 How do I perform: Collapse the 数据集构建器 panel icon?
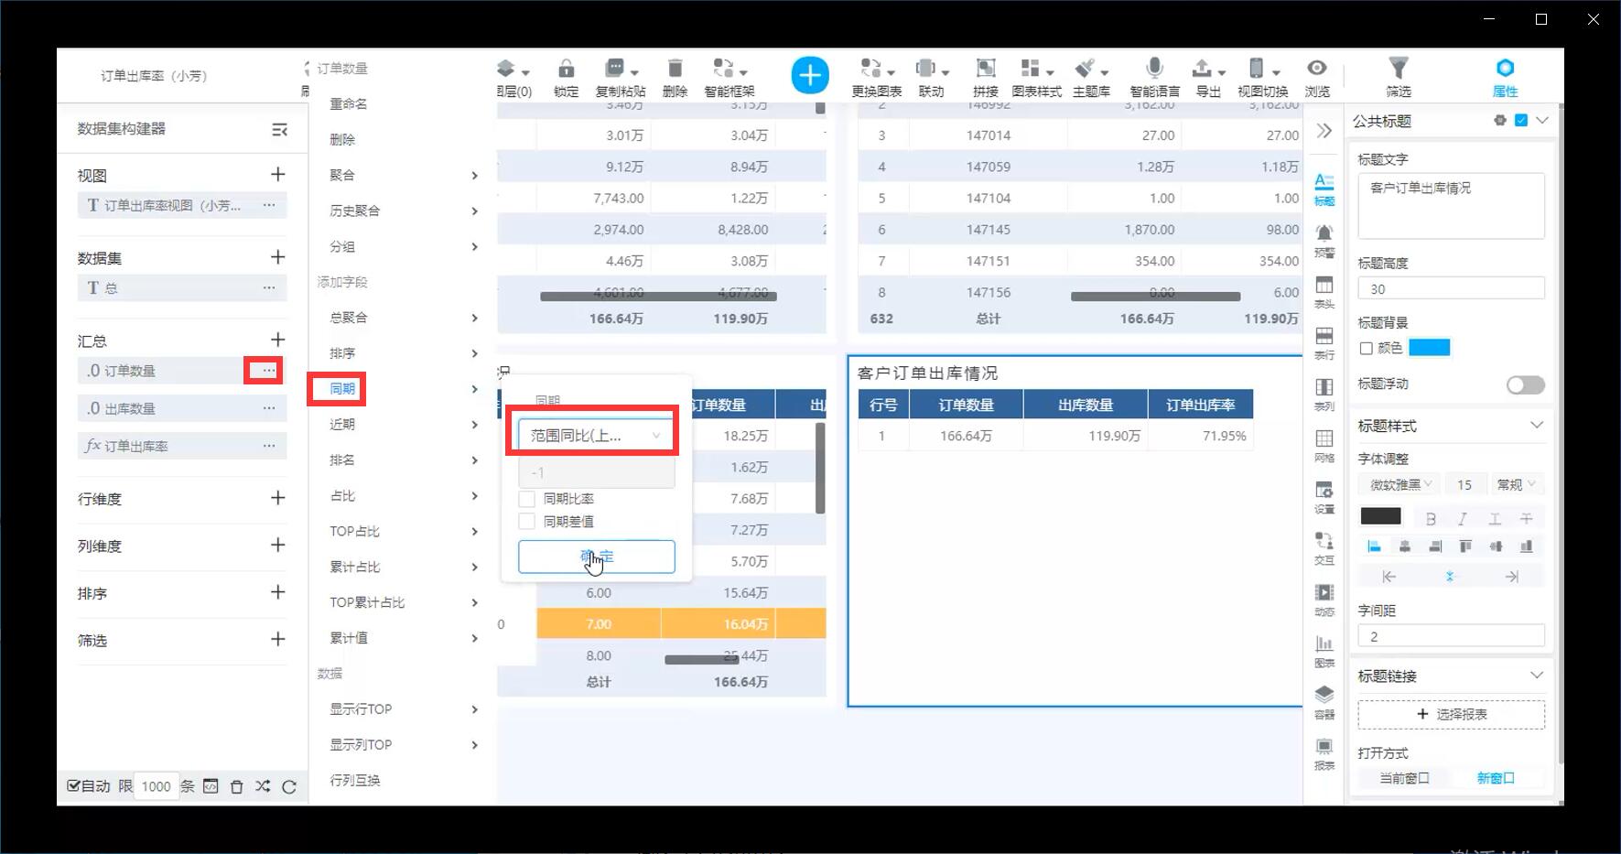tap(279, 130)
